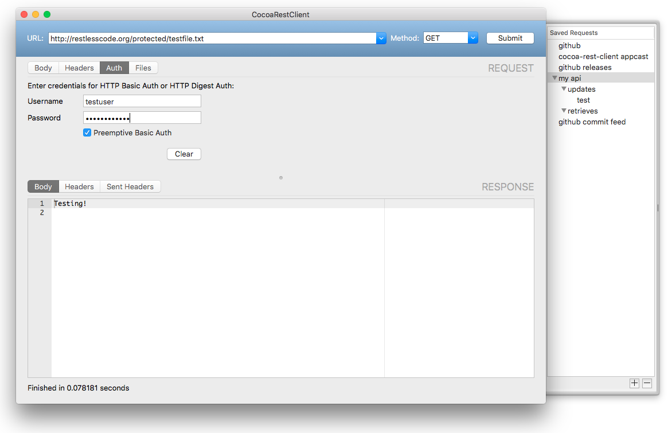Image resolution: width=668 pixels, height=433 pixels.
Task: View the Sent Headers tab
Action: 130,186
